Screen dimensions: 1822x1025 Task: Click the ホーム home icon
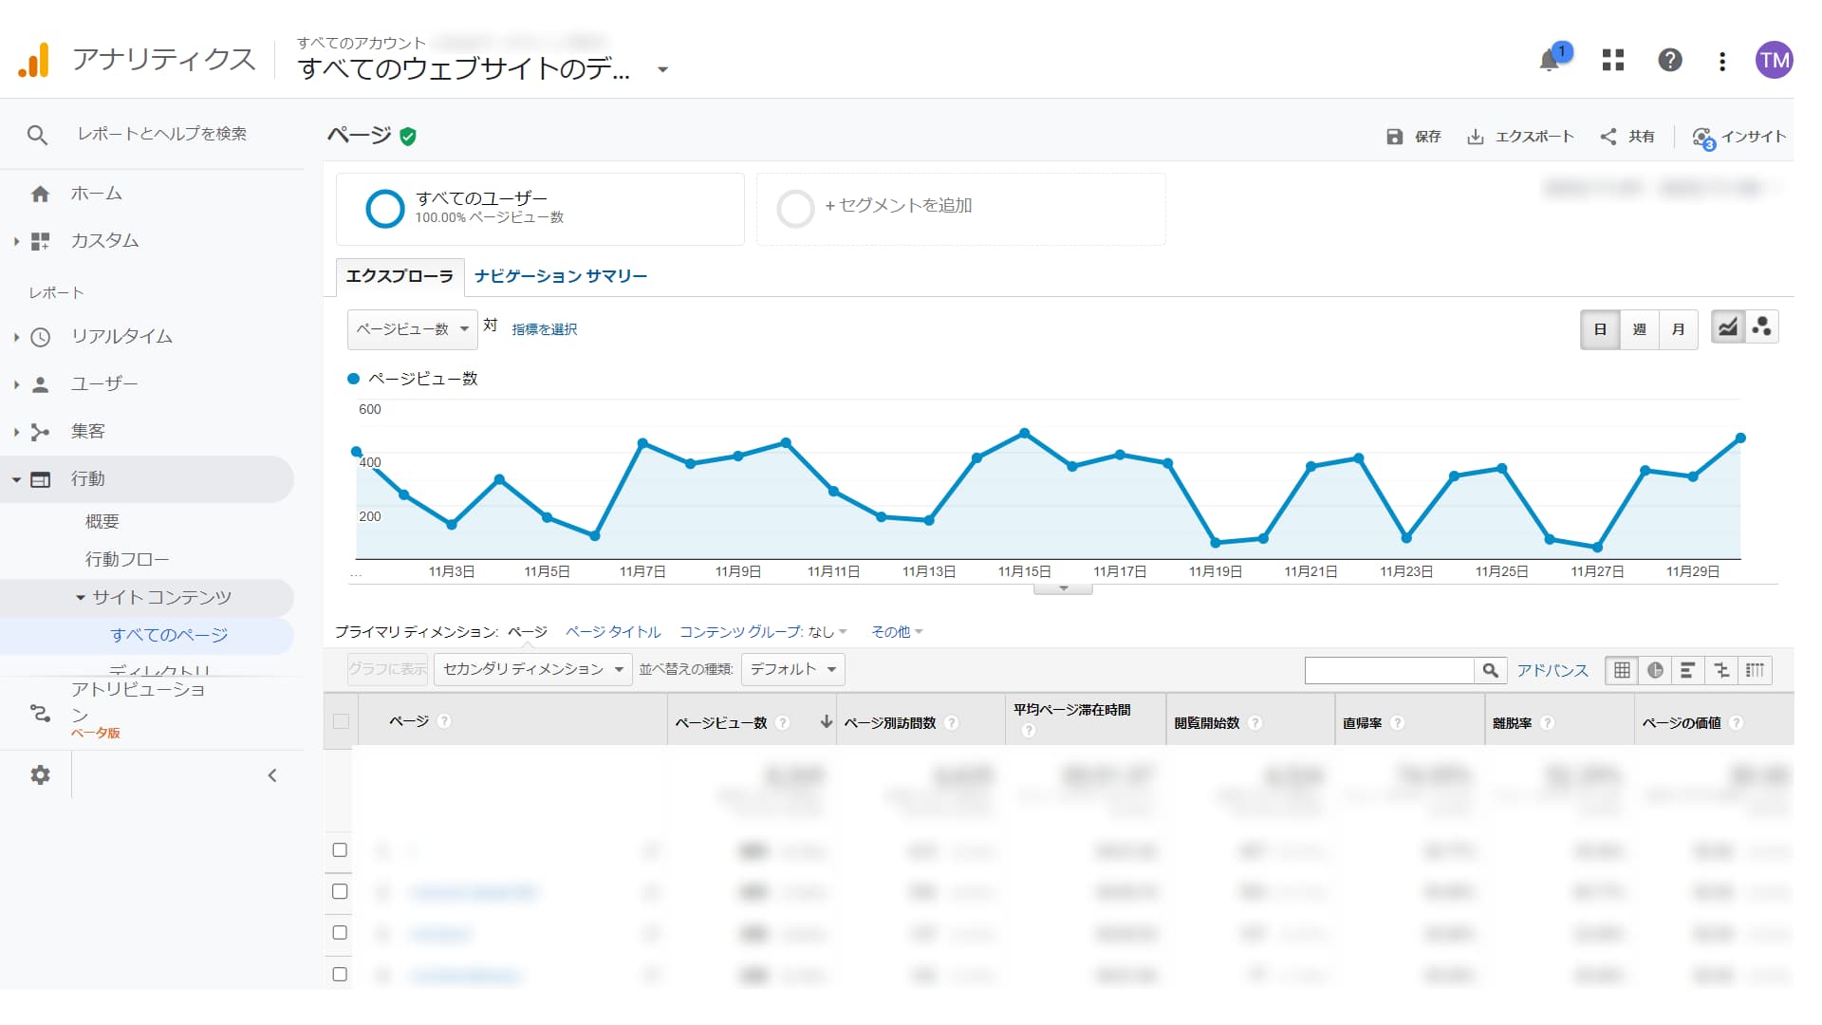(40, 194)
